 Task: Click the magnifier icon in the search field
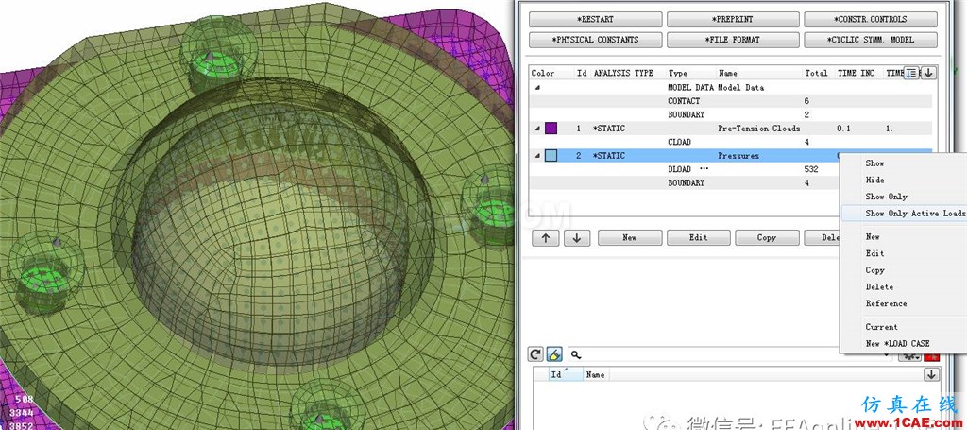point(575,354)
